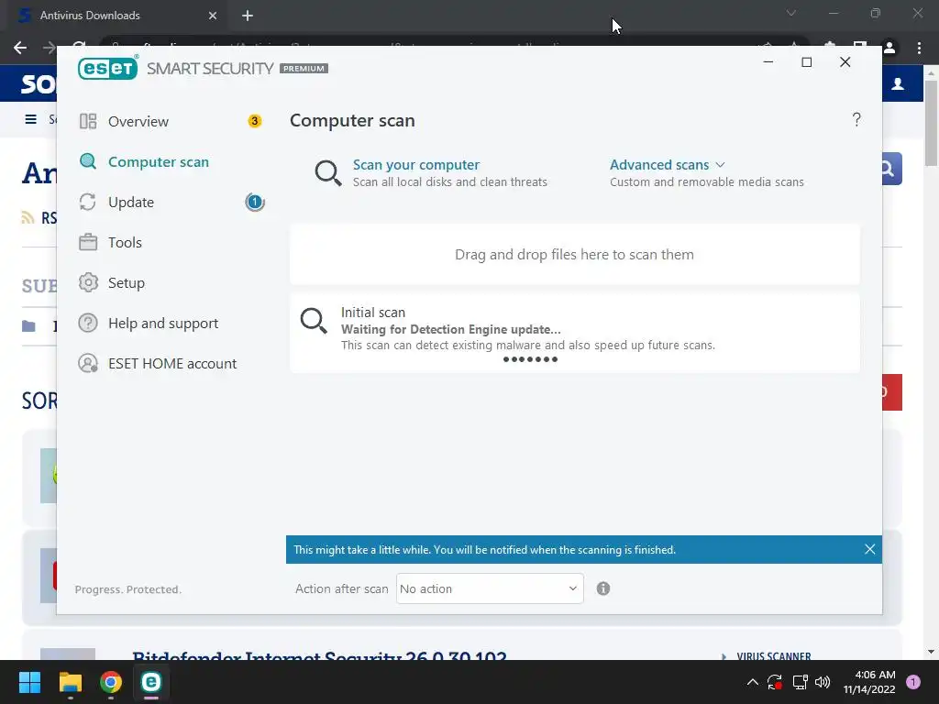Screen dimensions: 939x704
Task: Open the Update section
Action: [130, 203]
